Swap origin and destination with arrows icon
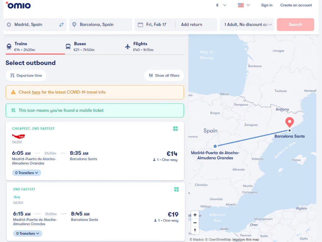This screenshot has width=322, height=242. (61, 25)
